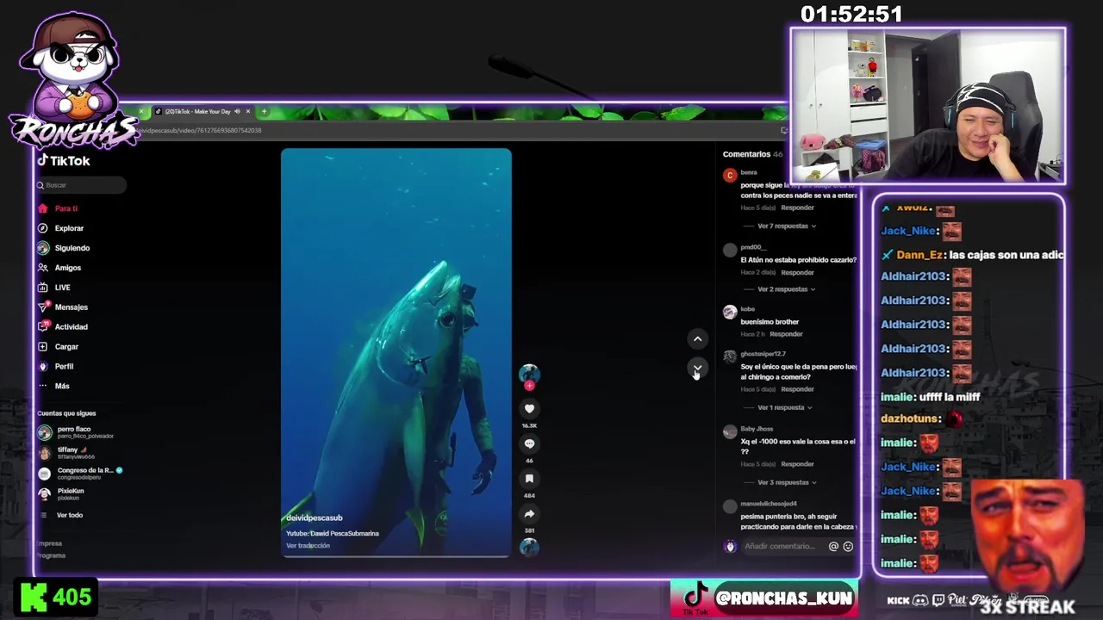
Task: Expand Ver 3 respuestas replies
Action: tap(787, 482)
